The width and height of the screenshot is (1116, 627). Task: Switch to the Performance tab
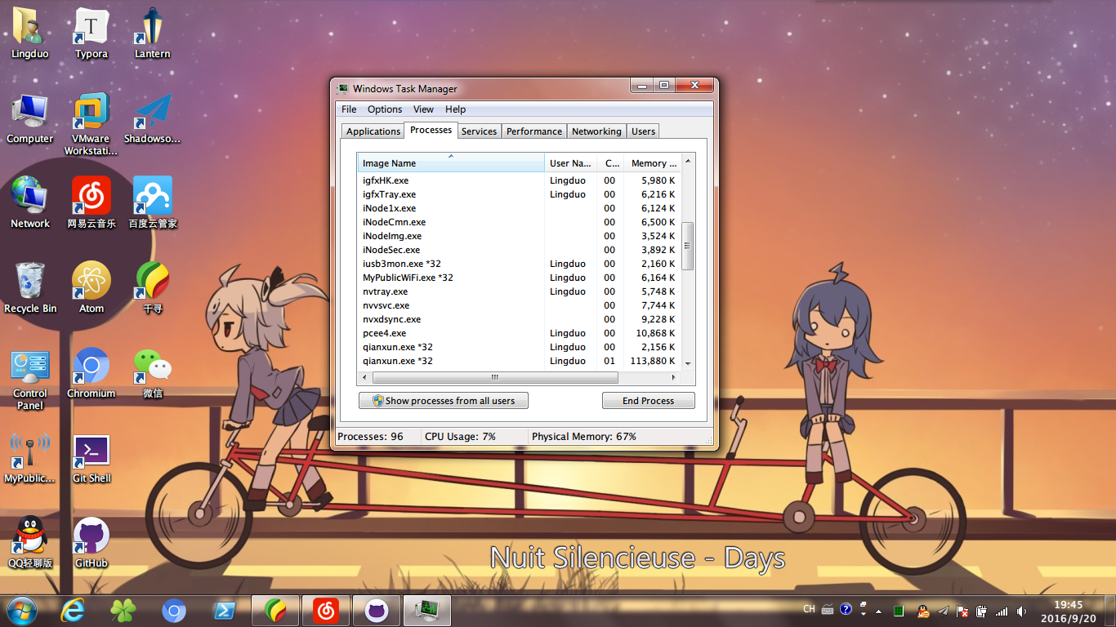[534, 131]
